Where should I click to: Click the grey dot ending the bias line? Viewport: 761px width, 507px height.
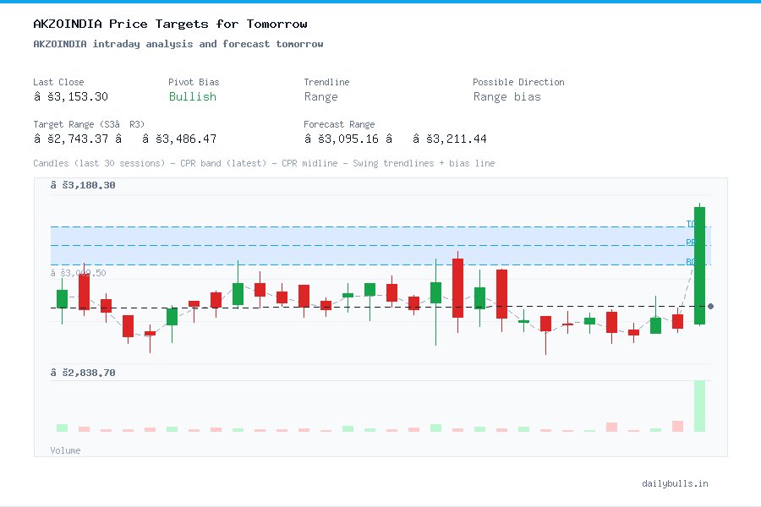click(710, 306)
